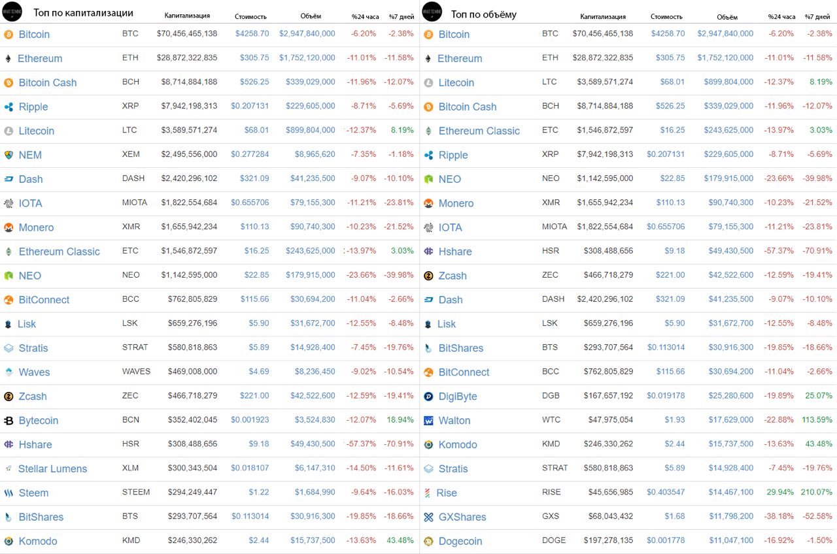
Task: Click %24 часа column header in Топ по объёму table
Action: [781, 16]
